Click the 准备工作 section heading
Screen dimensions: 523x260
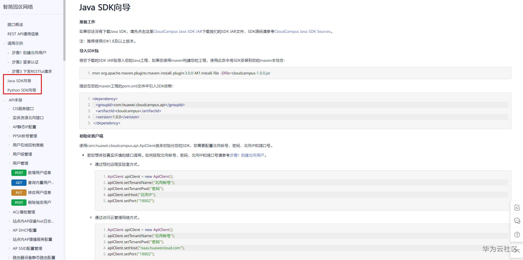tap(87, 22)
